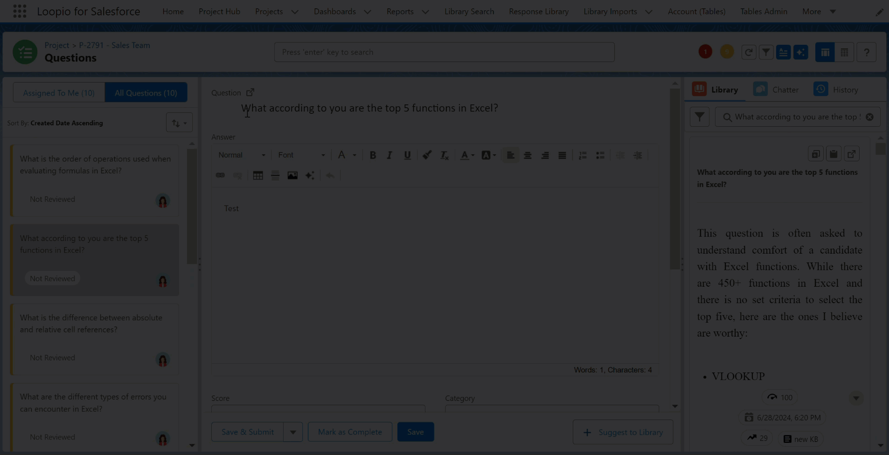
Task: Click the Save & Submit button
Action: pyautogui.click(x=247, y=432)
